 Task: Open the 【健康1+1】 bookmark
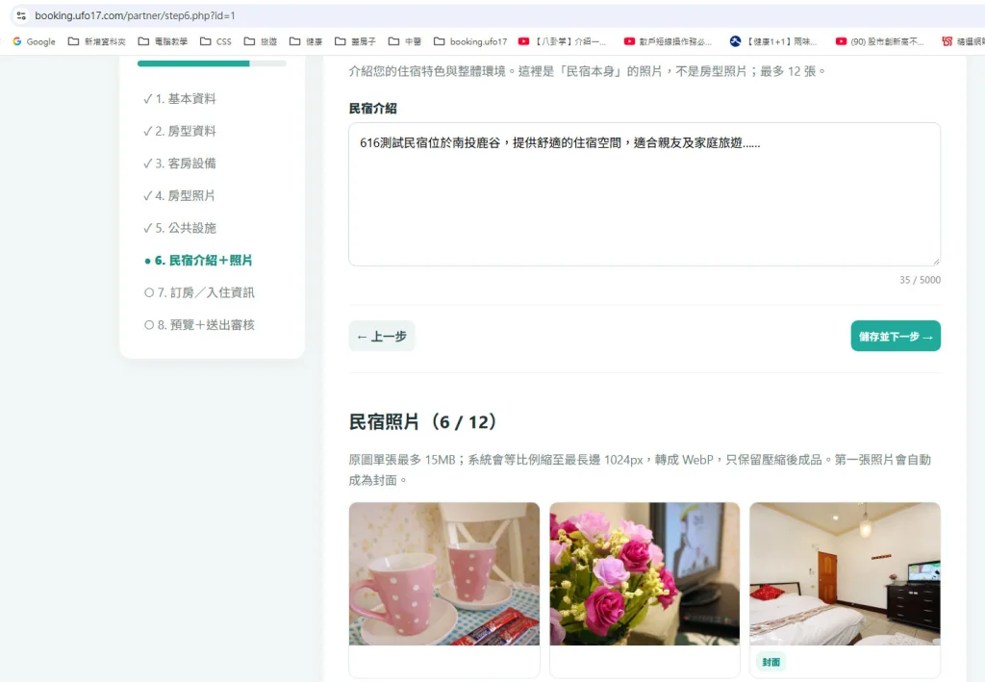click(773, 41)
